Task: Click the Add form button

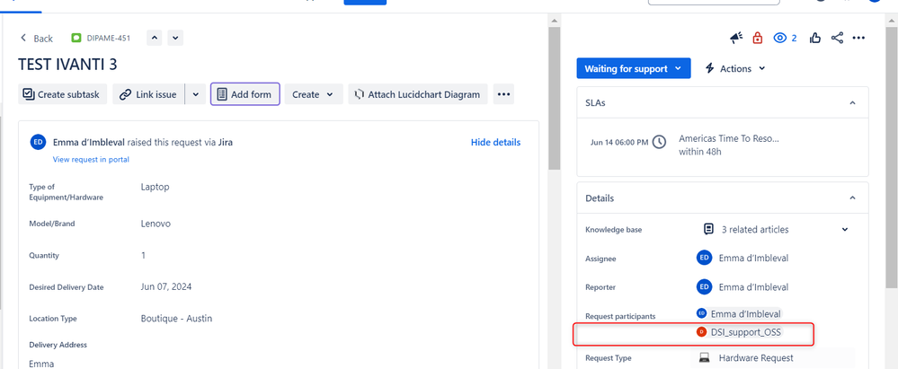Action: pyautogui.click(x=245, y=94)
